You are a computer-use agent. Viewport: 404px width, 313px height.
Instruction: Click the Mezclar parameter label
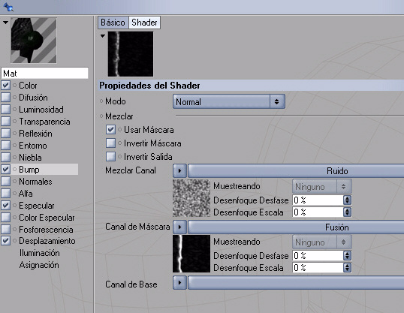[119, 116]
